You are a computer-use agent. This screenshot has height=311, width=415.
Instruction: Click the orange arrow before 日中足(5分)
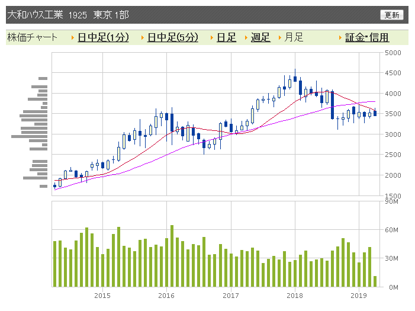(x=142, y=38)
